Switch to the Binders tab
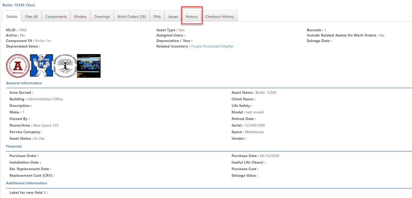The height and width of the screenshot is (198, 412). (80, 16)
